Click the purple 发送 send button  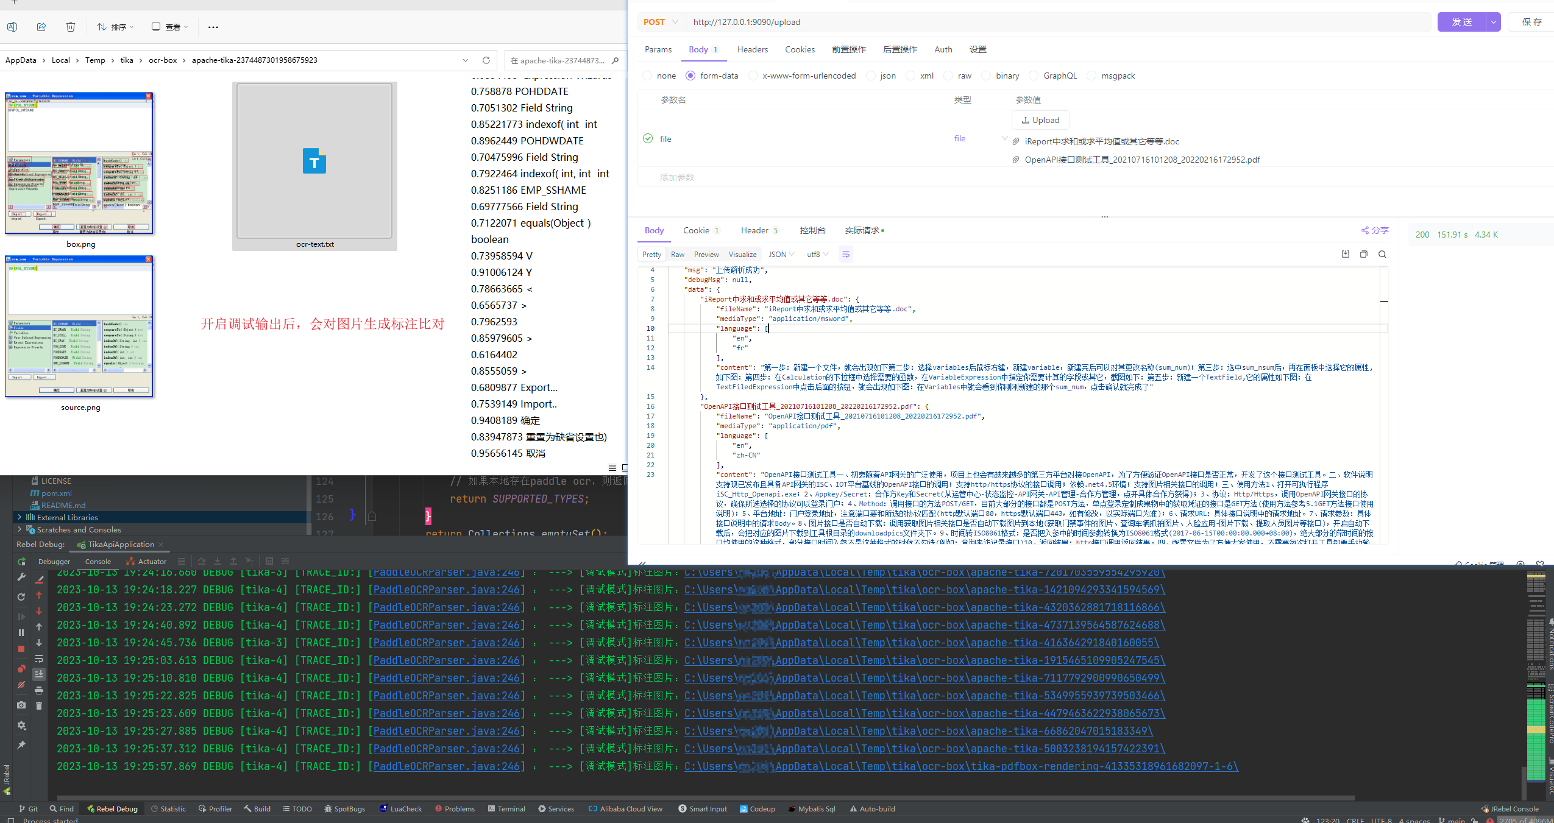click(x=1461, y=22)
